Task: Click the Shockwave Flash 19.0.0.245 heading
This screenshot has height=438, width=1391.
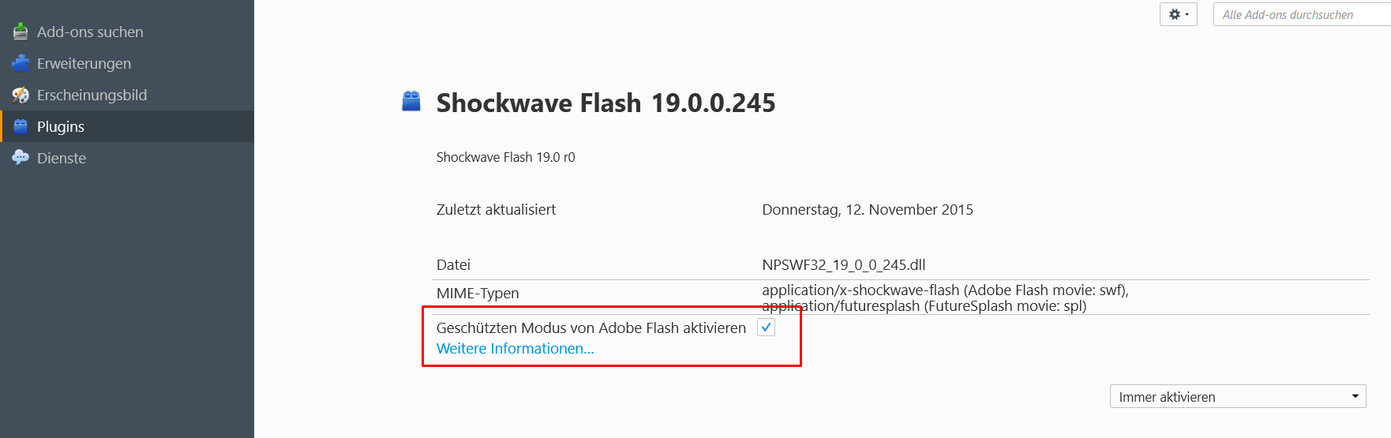Action: click(x=606, y=103)
